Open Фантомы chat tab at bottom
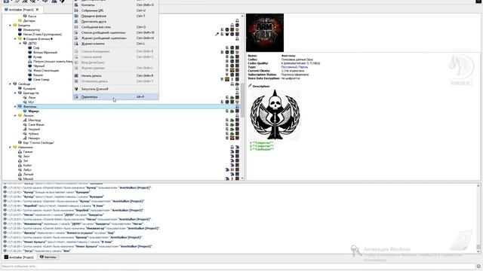The width and height of the screenshot is (483, 271). point(48,257)
